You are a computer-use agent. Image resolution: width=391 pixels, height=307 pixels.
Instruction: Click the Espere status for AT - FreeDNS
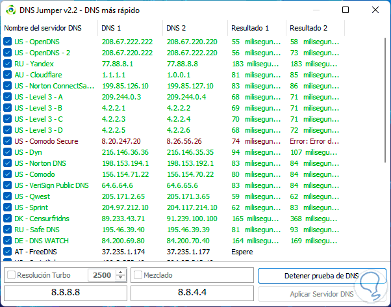pyautogui.click(x=242, y=252)
